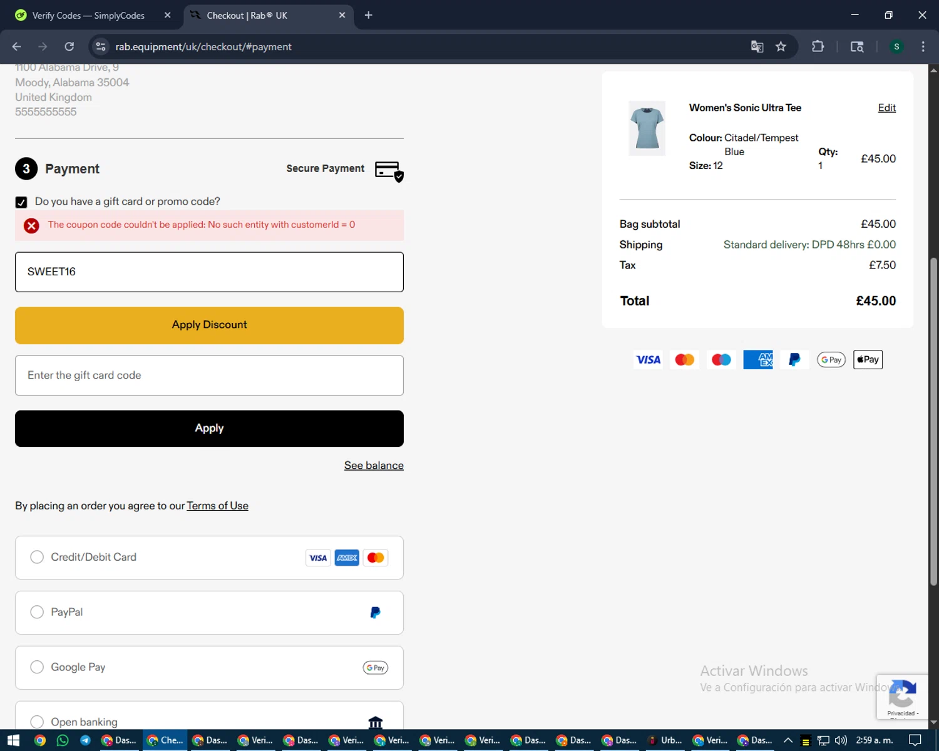Click the Mastercard logo in Credit/Debit Card row
The width and height of the screenshot is (939, 751).
pos(376,558)
